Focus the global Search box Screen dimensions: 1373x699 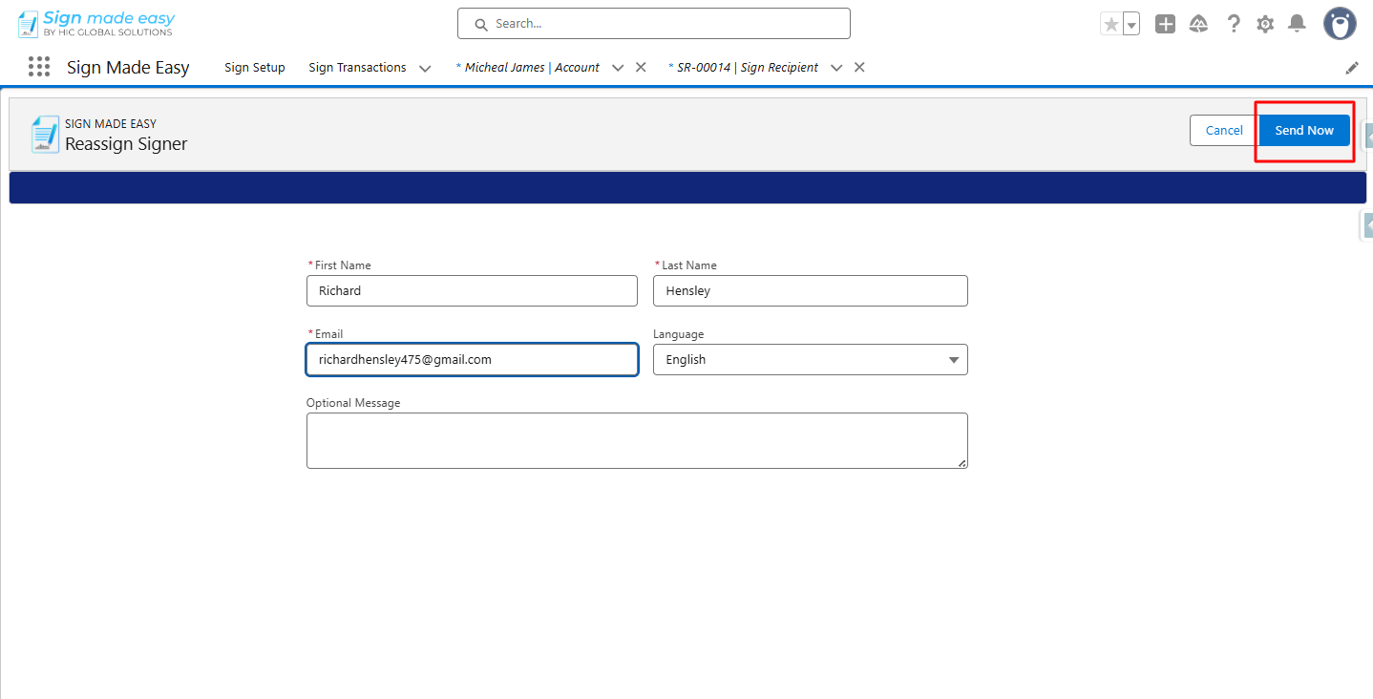tap(653, 24)
